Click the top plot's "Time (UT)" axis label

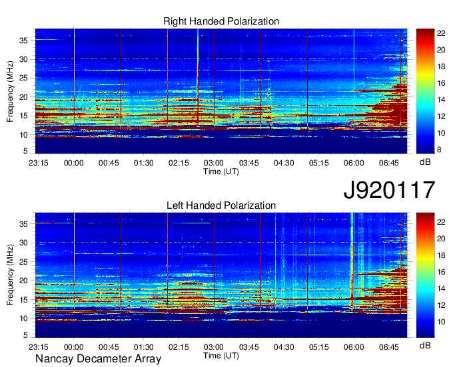[x=221, y=172]
